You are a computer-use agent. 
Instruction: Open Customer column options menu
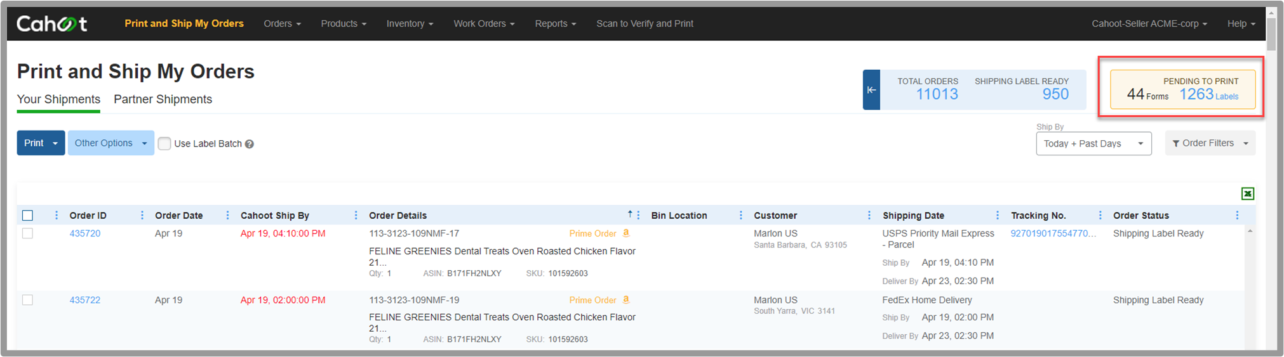(x=869, y=215)
